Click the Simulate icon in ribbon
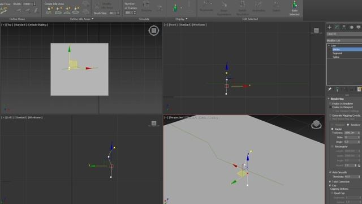Screen dimensions: 362x204 pos(146,5)
